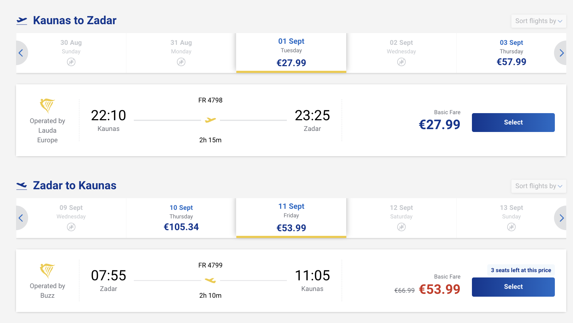This screenshot has height=323, width=573.
Task: Choose the 10 Sept Thursday €105.34 date
Action: point(181,218)
